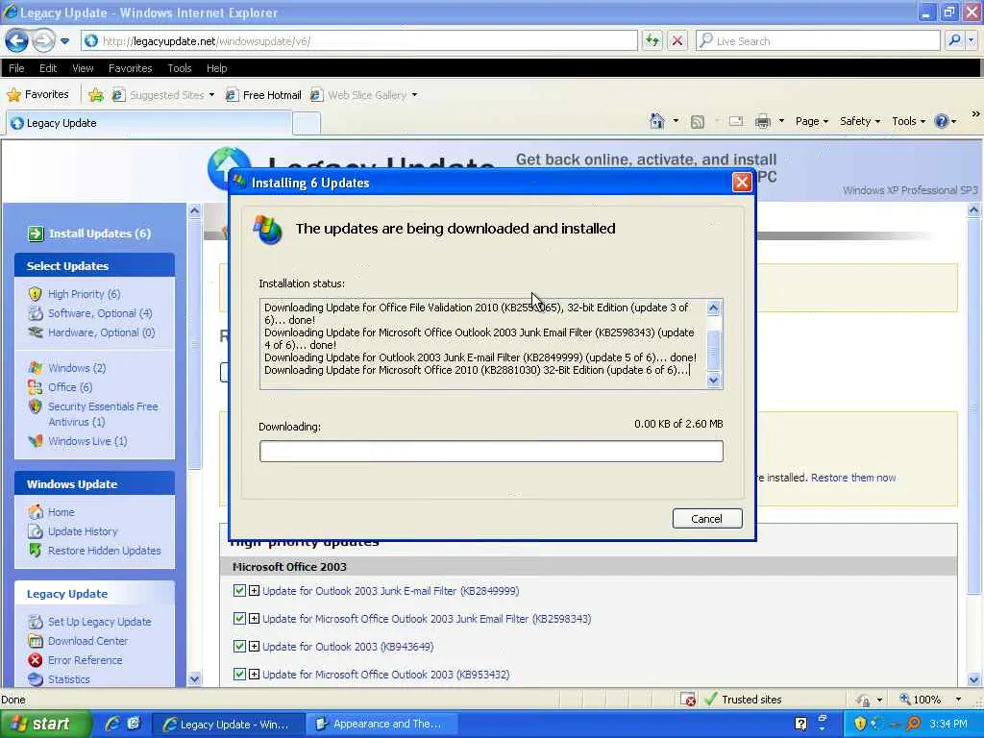The image size is (984, 738).
Task: Open the Favorites menu
Action: (130, 68)
